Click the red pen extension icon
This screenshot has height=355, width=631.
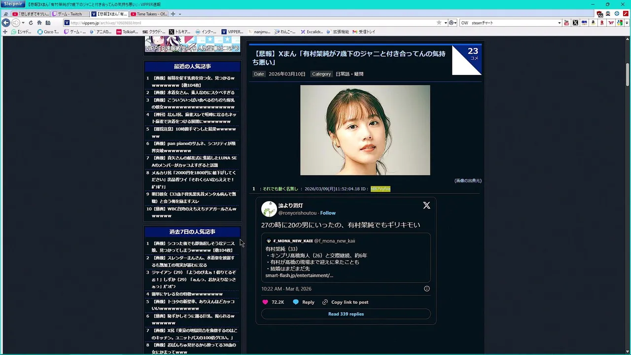pos(626,14)
